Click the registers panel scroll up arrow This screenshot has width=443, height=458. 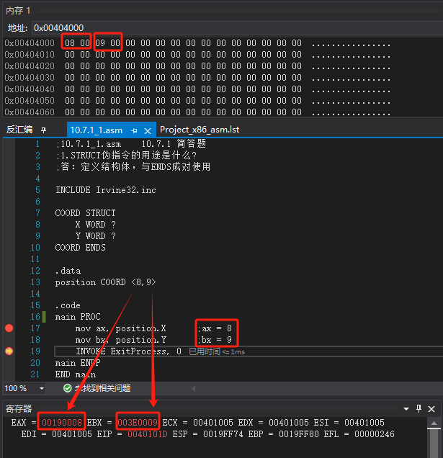[434, 423]
